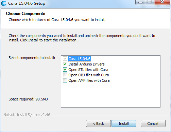Tick the Open AMF files with Cura checkbox

pyautogui.click(x=65, y=80)
